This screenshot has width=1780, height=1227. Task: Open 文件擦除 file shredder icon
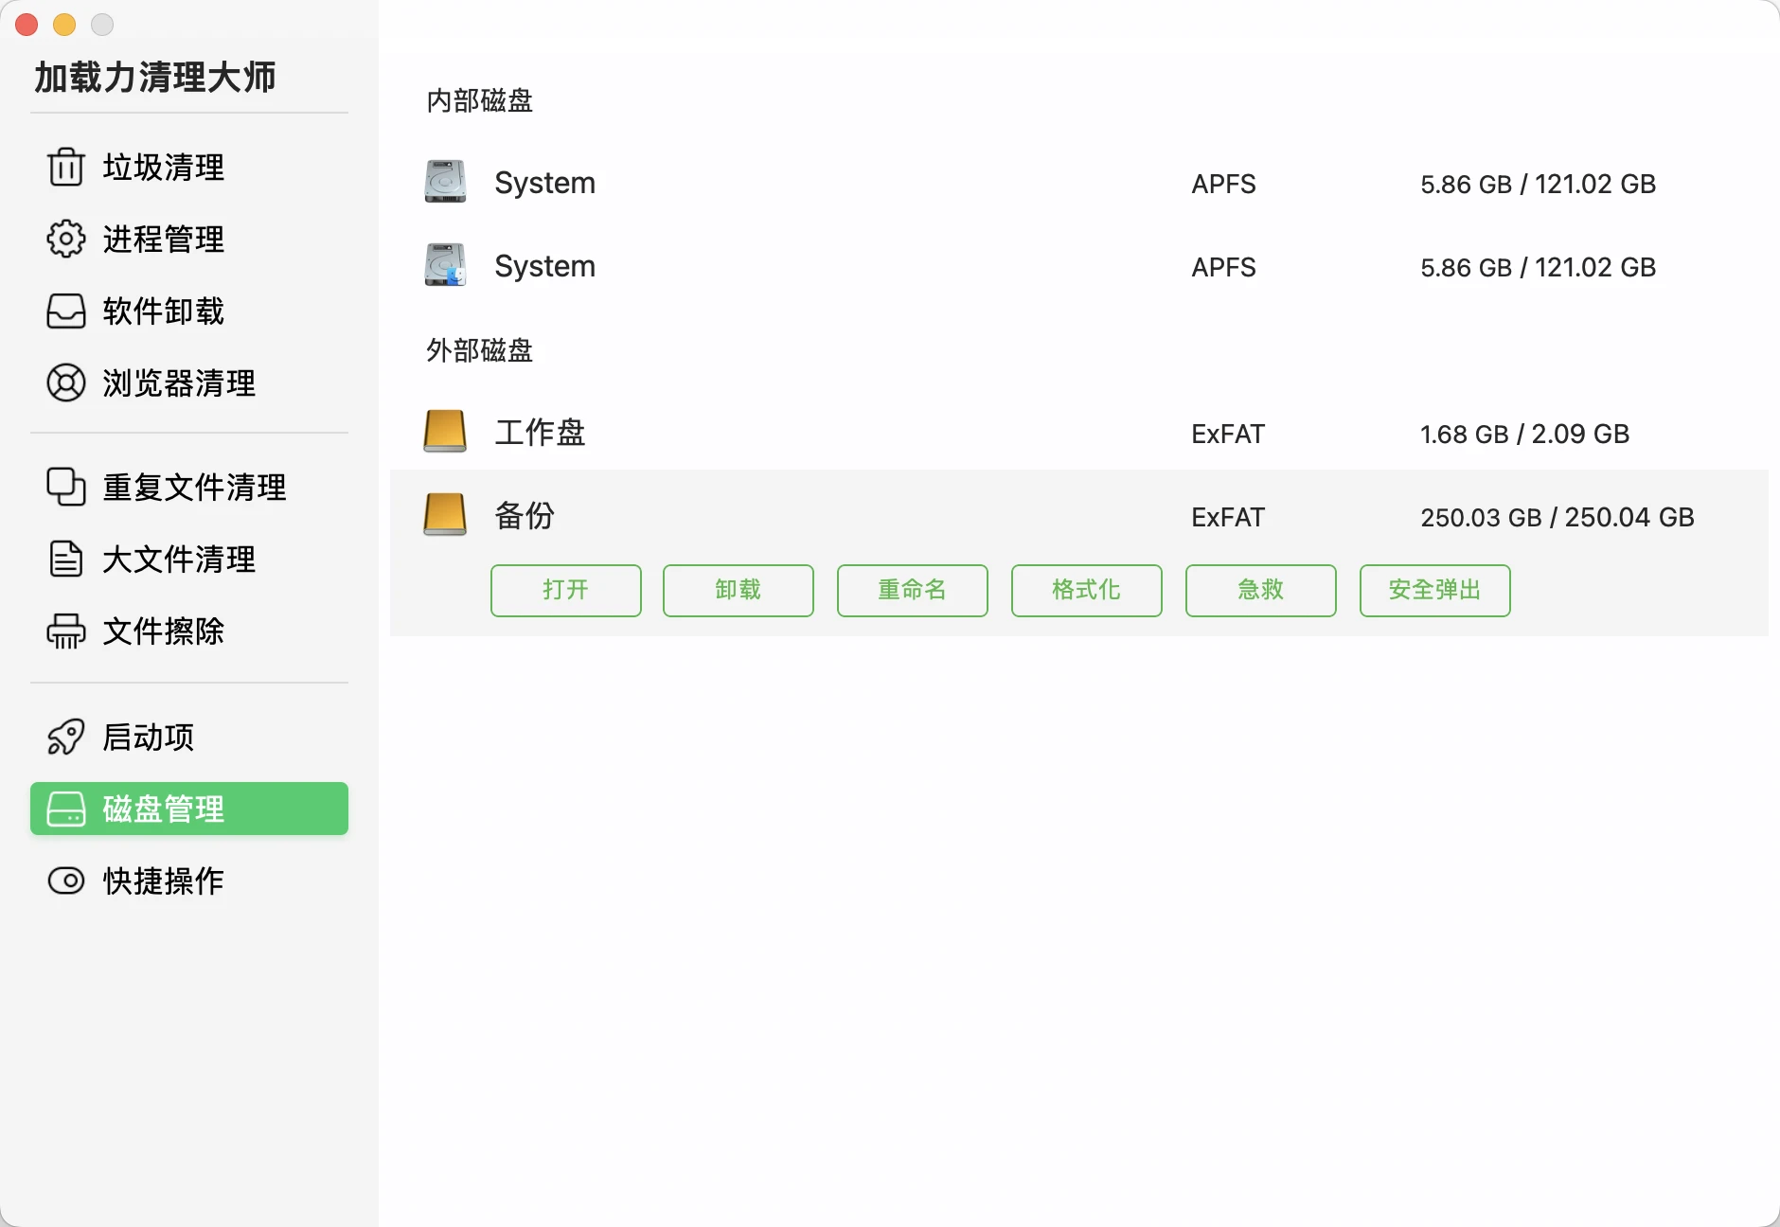pyautogui.click(x=64, y=631)
